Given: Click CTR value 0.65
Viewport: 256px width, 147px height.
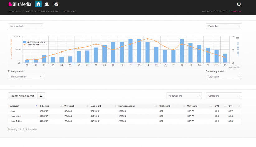Looking at the screenshot, I should pyautogui.click(x=230, y=116).
